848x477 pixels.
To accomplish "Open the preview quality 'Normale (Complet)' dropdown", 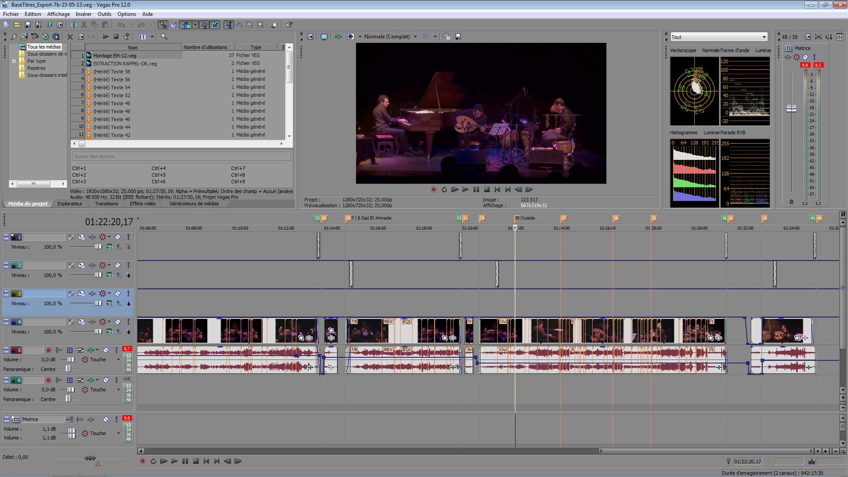I will tap(390, 37).
